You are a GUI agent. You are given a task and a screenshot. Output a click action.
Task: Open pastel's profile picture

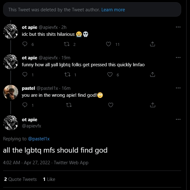10,92
